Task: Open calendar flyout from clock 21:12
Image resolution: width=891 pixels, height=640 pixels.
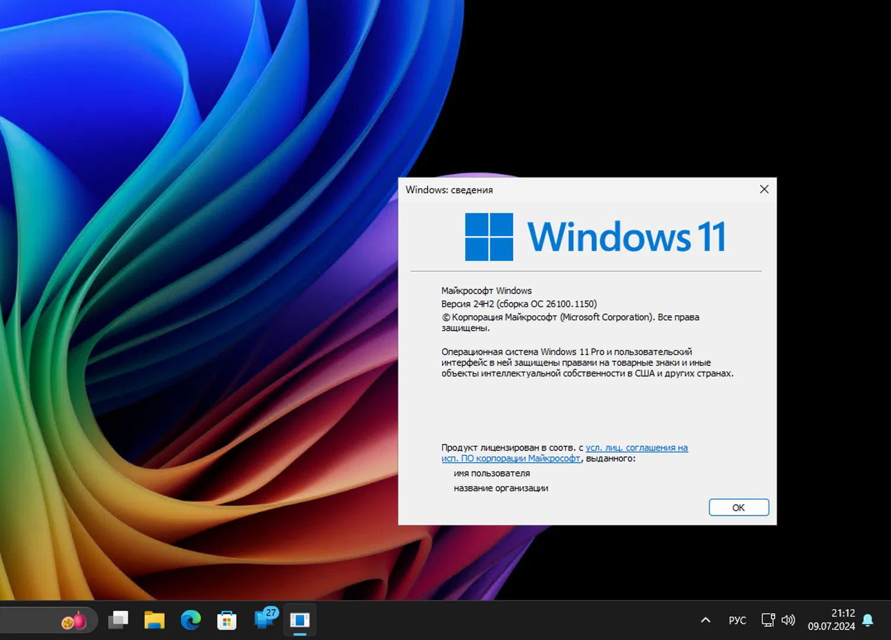Action: (x=831, y=620)
